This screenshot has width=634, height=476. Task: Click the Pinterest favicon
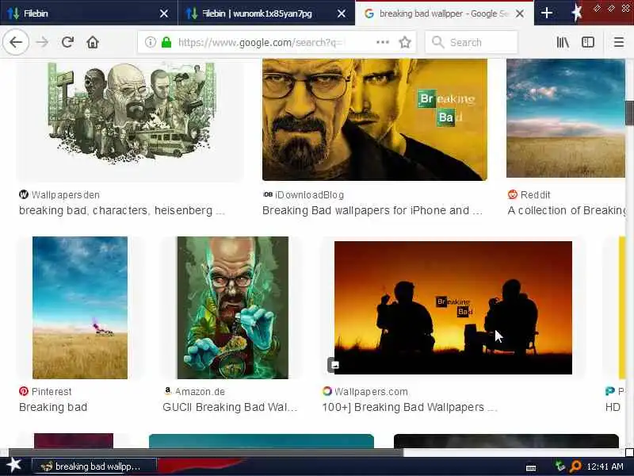24,391
